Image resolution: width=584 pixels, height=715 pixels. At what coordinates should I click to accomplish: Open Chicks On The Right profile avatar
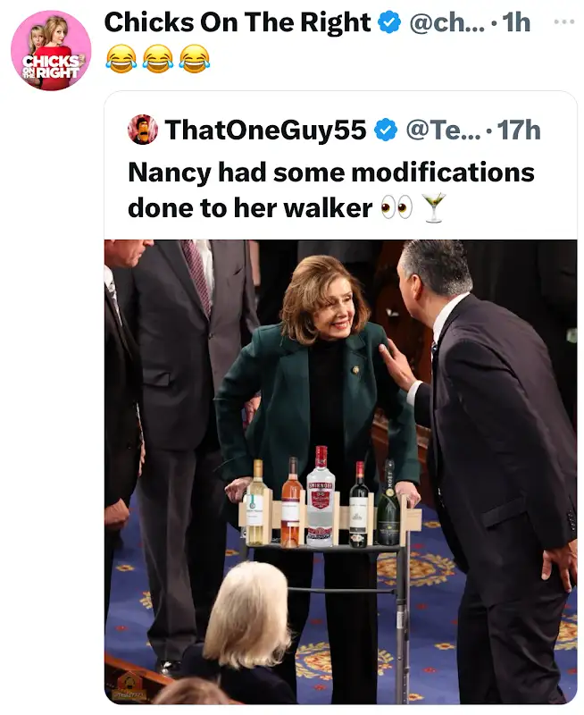click(51, 50)
